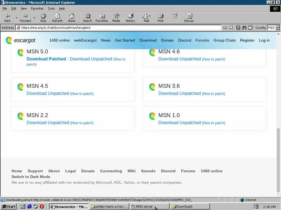Stop the page from loading
The width and height of the screenshot is (281, 210).
click(43, 18)
